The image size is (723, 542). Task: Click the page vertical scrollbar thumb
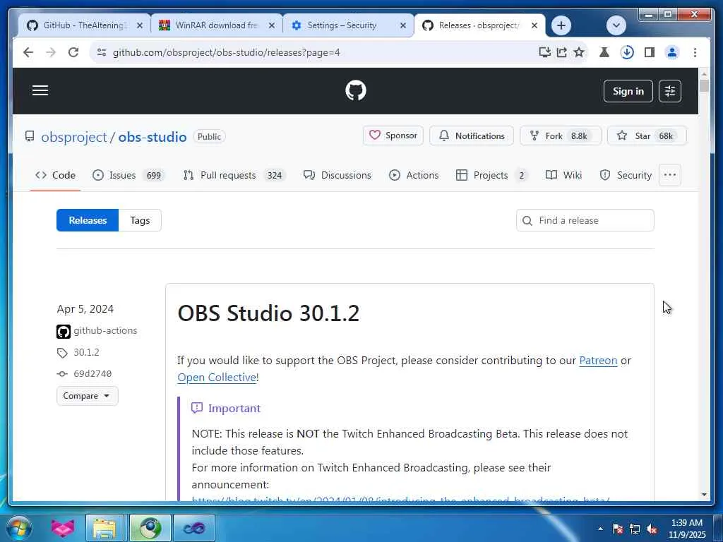[704, 85]
